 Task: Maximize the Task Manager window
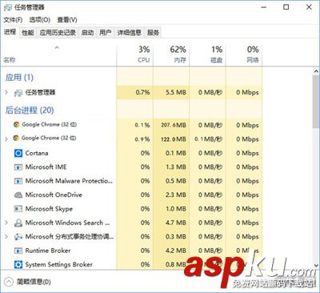pyautogui.click(x=286, y=7)
